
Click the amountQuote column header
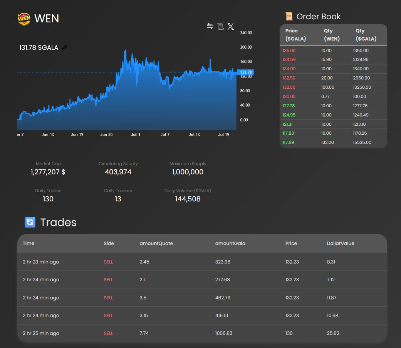click(156, 243)
